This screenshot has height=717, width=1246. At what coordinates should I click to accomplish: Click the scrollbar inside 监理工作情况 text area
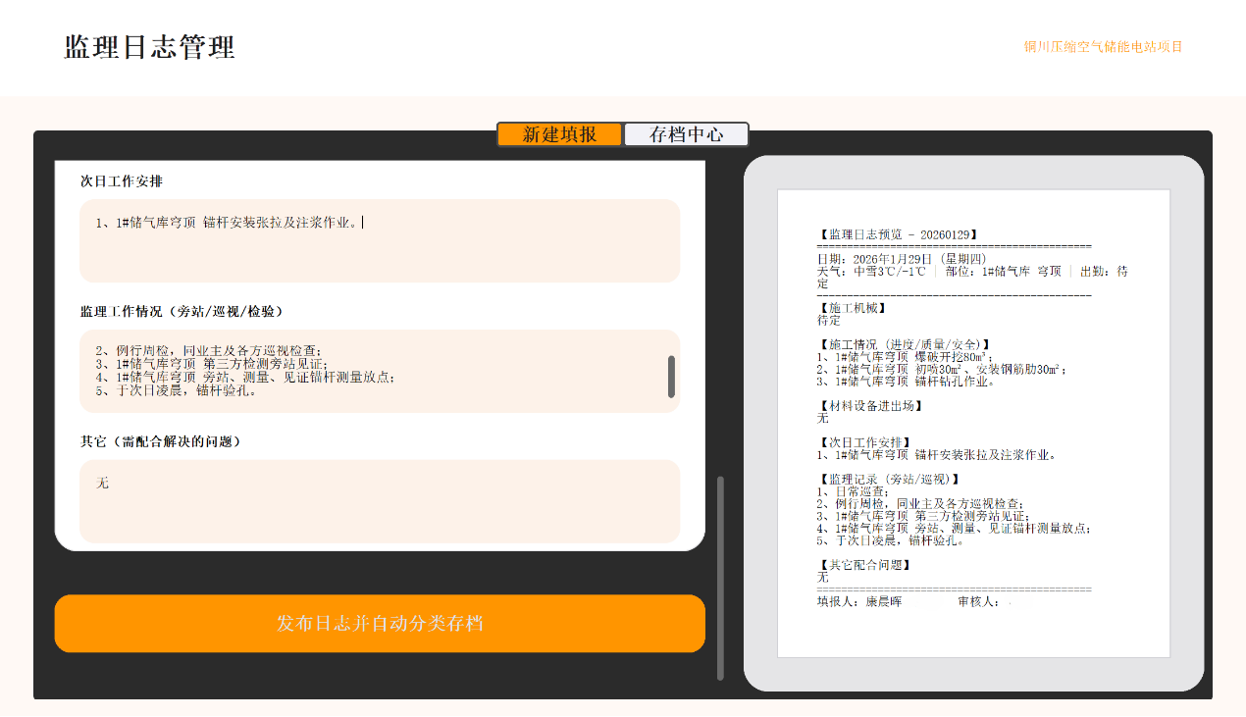tap(671, 377)
